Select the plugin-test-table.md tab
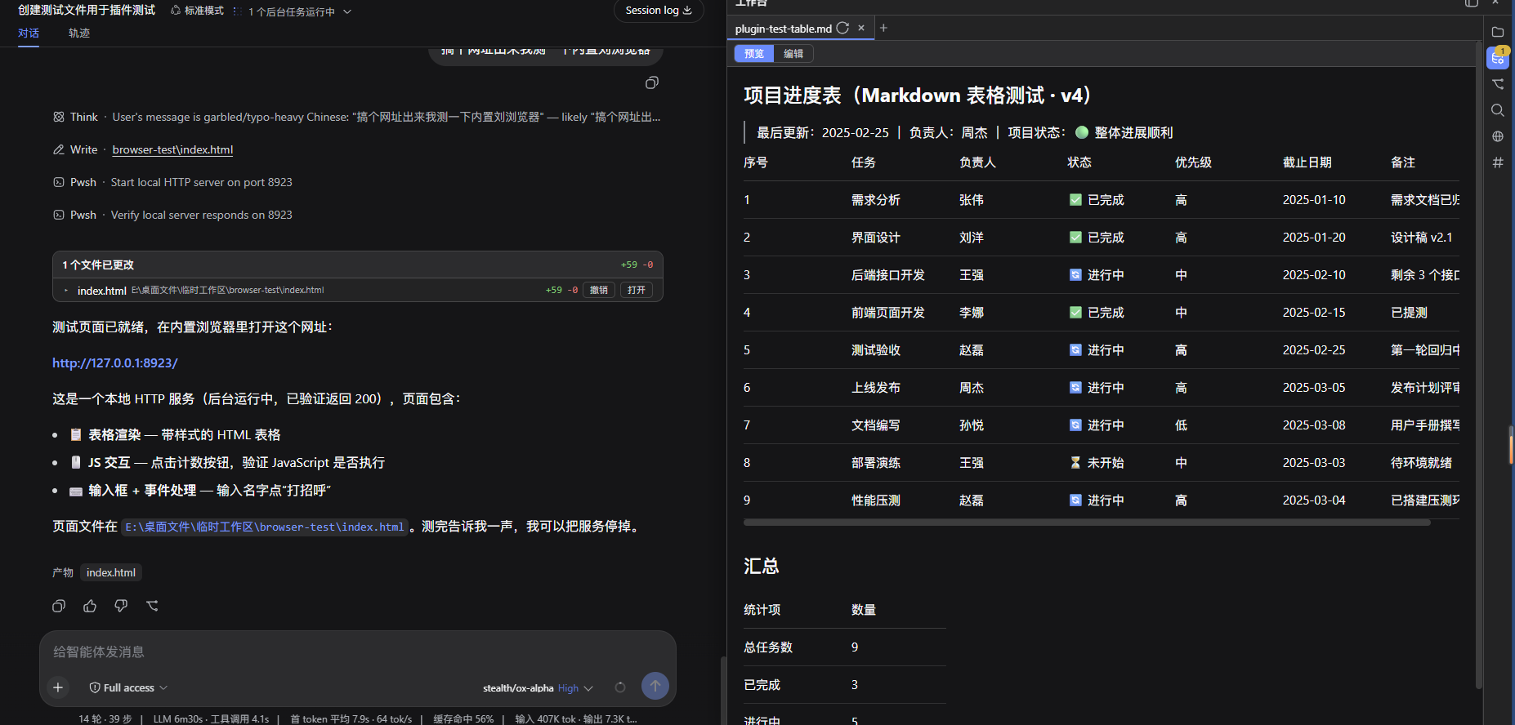This screenshot has height=725, width=1515. tap(783, 29)
